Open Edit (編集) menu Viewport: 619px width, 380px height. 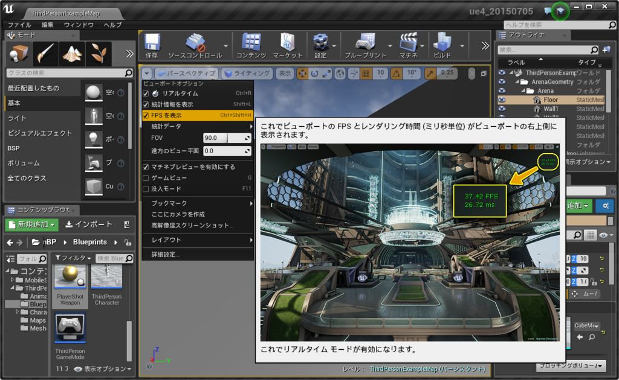47,25
